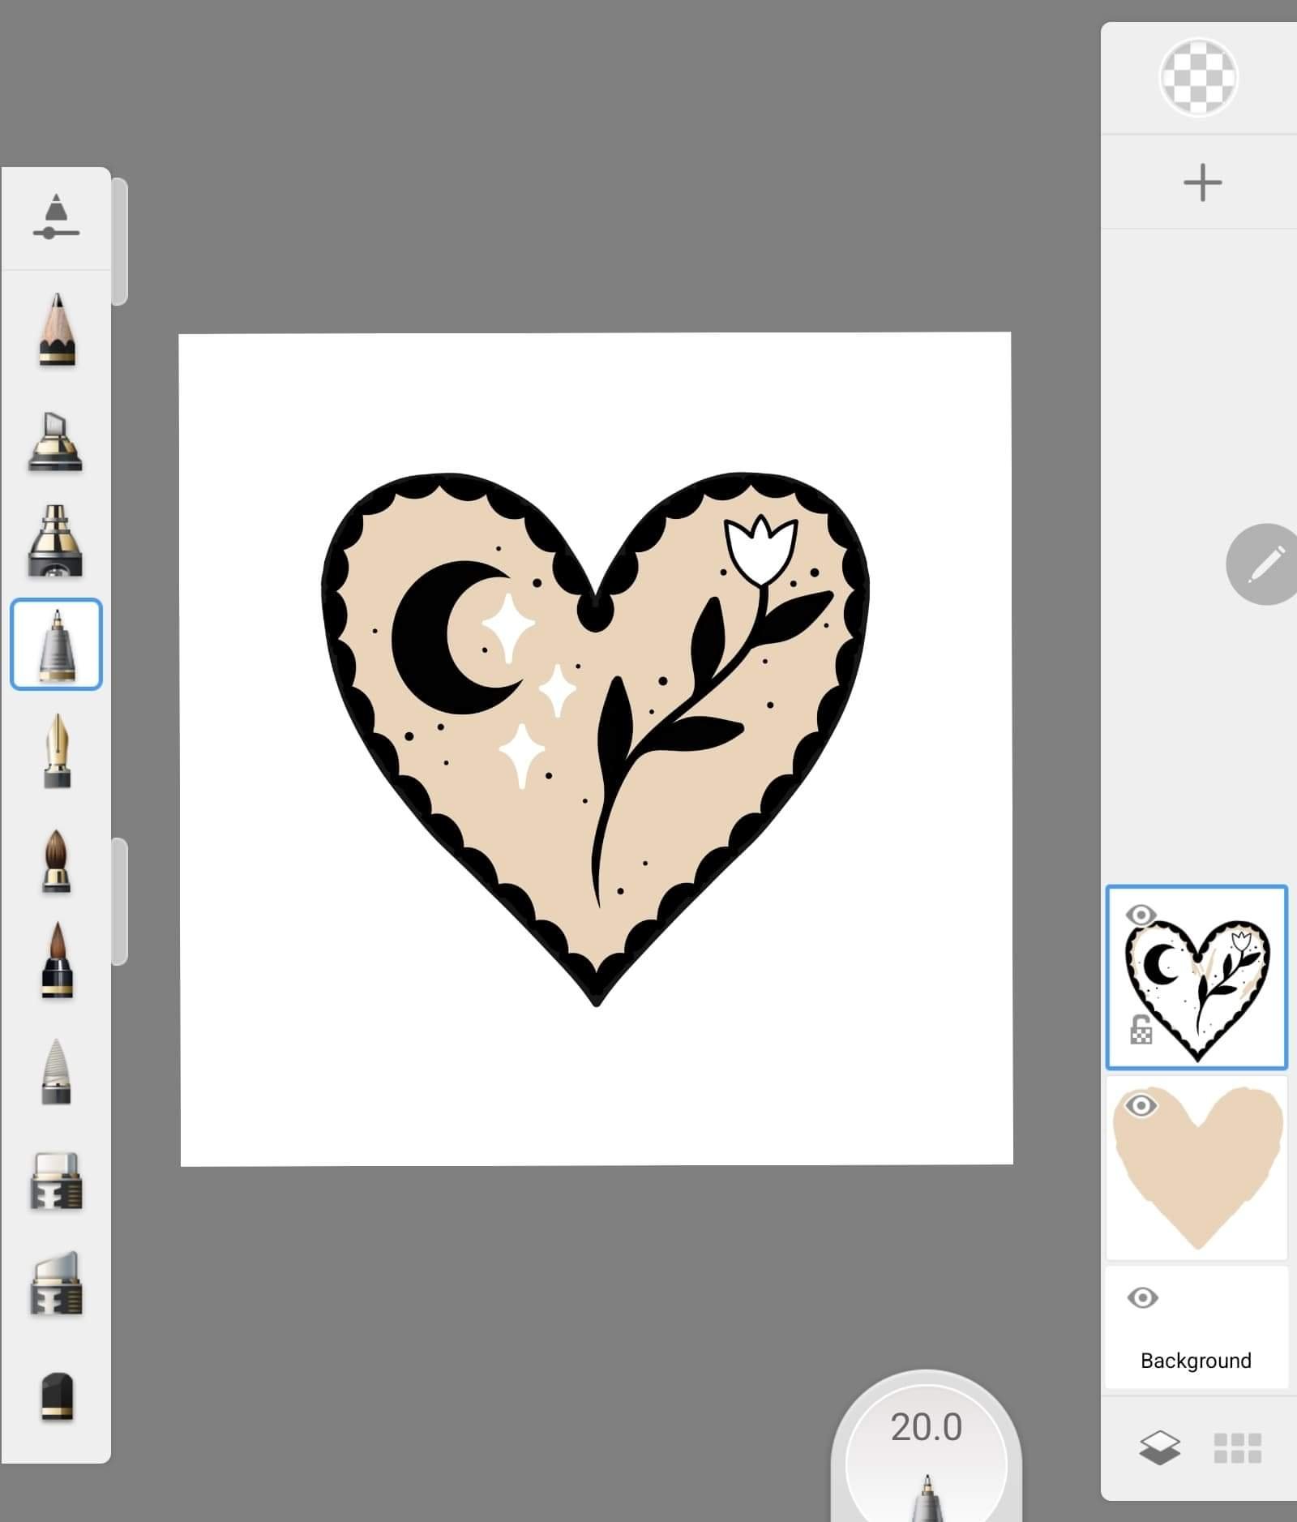Grab the upper brush palette handle
Viewport: 1297px width, 1522px height.
point(119,242)
